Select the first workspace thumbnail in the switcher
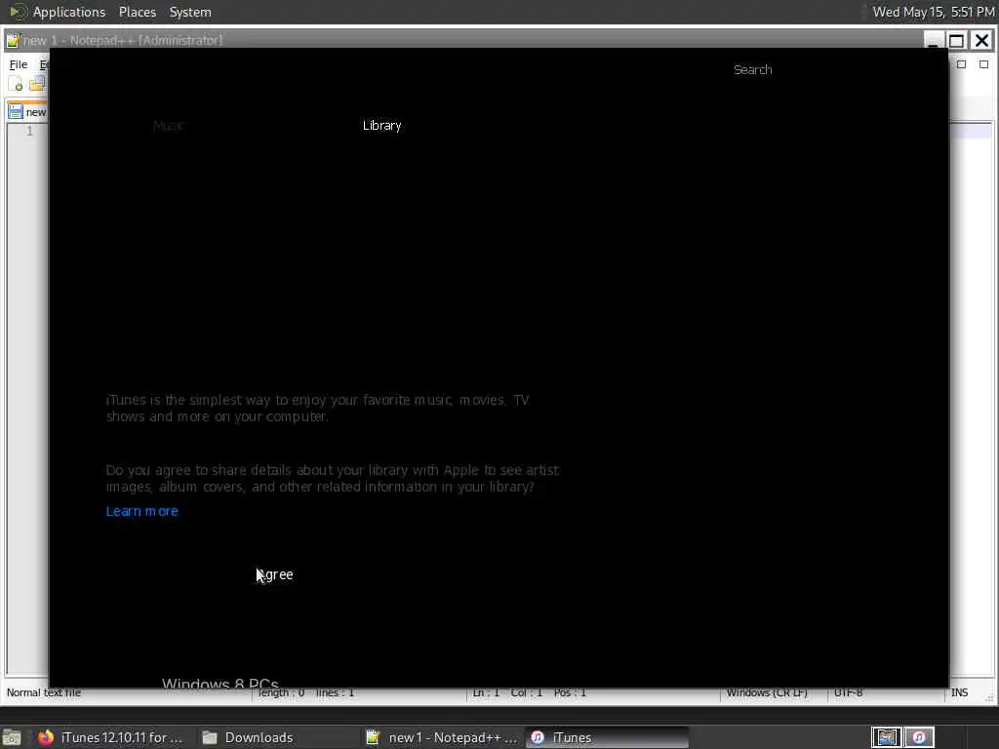The image size is (999, 749). pyautogui.click(x=886, y=737)
